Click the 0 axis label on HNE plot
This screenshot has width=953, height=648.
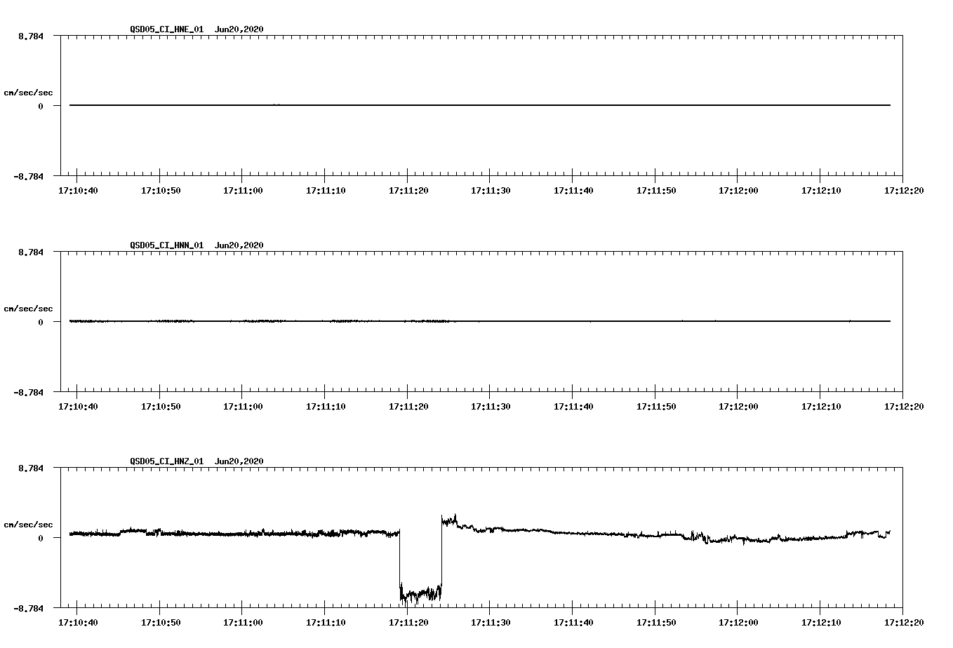pyautogui.click(x=41, y=106)
